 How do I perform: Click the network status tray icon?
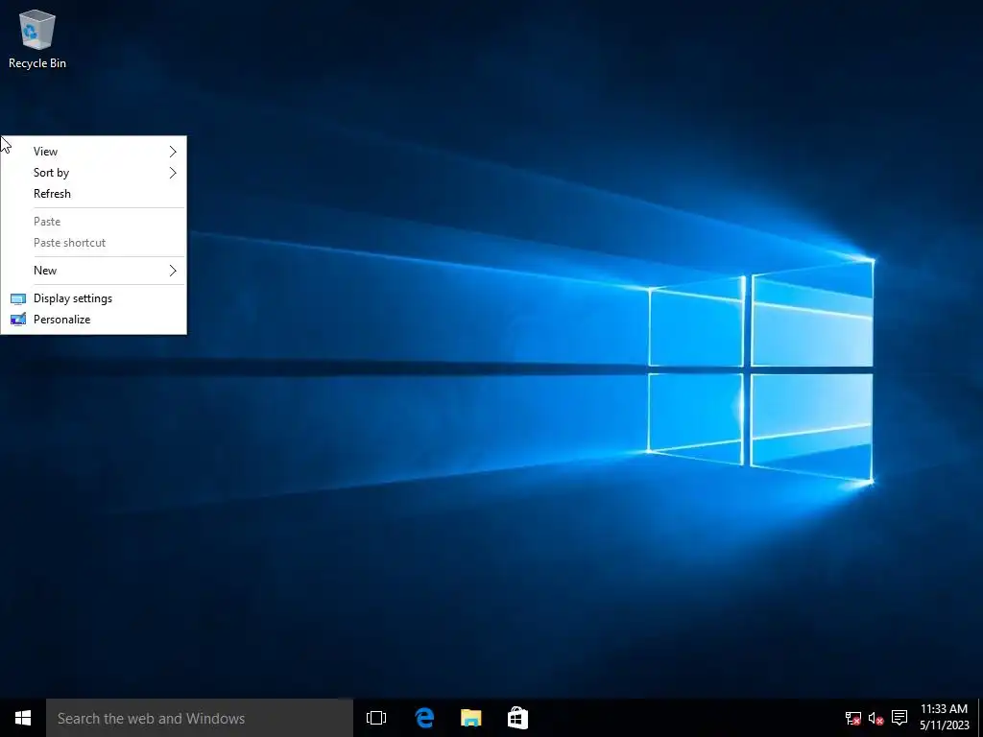point(852,718)
